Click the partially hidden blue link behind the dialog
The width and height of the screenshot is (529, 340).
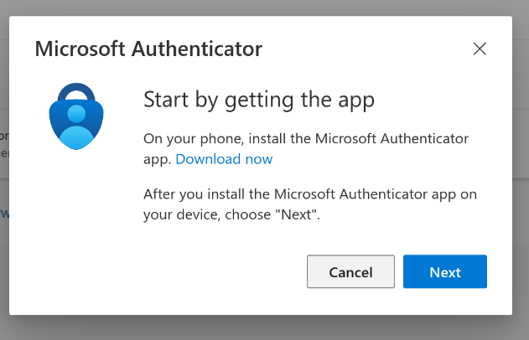tap(4, 214)
